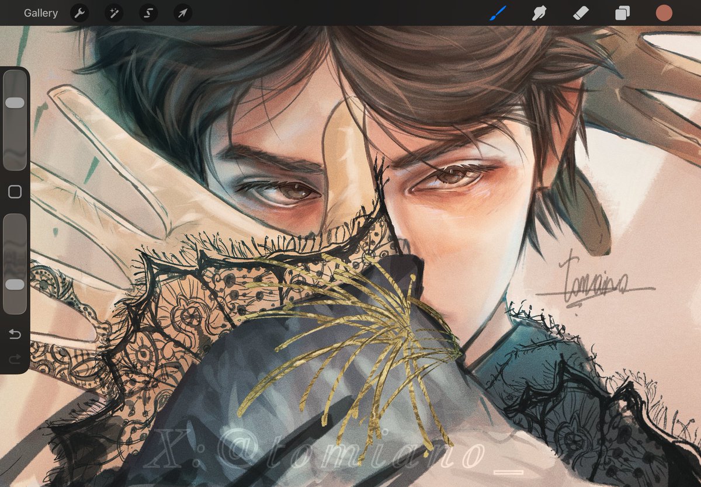701x487 pixels.
Task: Select the Eraser tool
Action: coord(581,13)
